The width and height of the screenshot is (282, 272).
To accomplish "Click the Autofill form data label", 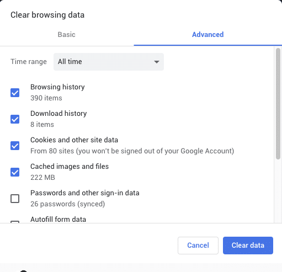I will [58, 219].
